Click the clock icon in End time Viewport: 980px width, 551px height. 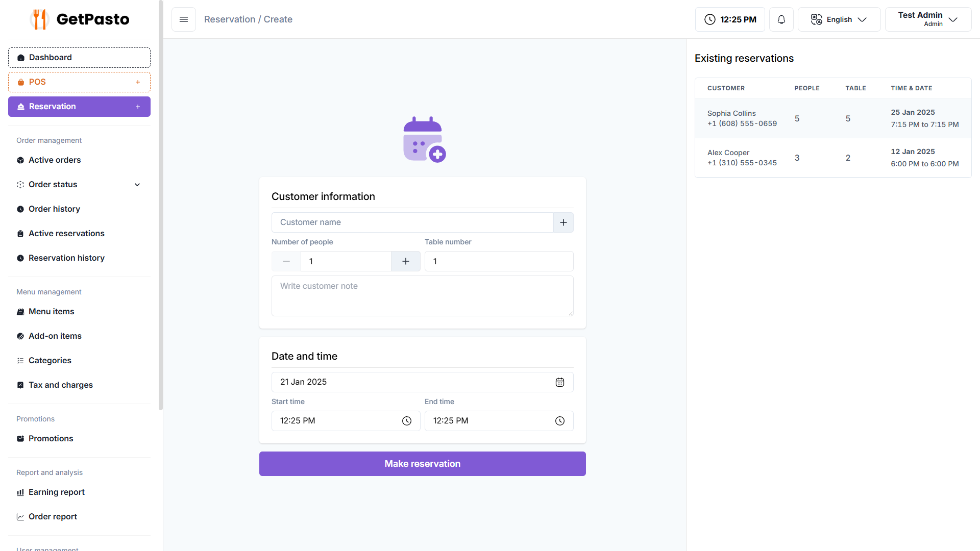pyautogui.click(x=559, y=421)
